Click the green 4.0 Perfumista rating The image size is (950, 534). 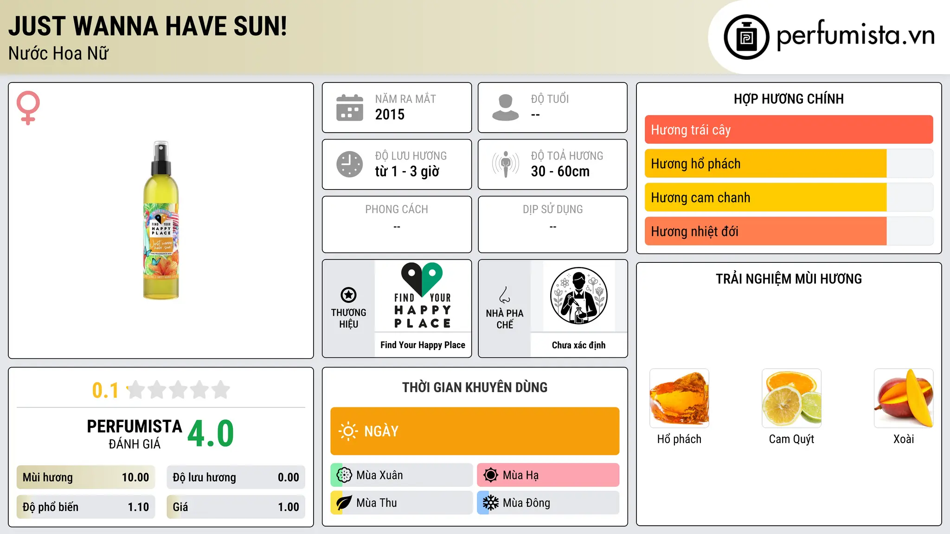211,433
